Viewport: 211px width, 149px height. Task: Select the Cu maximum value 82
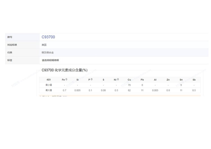coord(129,90)
